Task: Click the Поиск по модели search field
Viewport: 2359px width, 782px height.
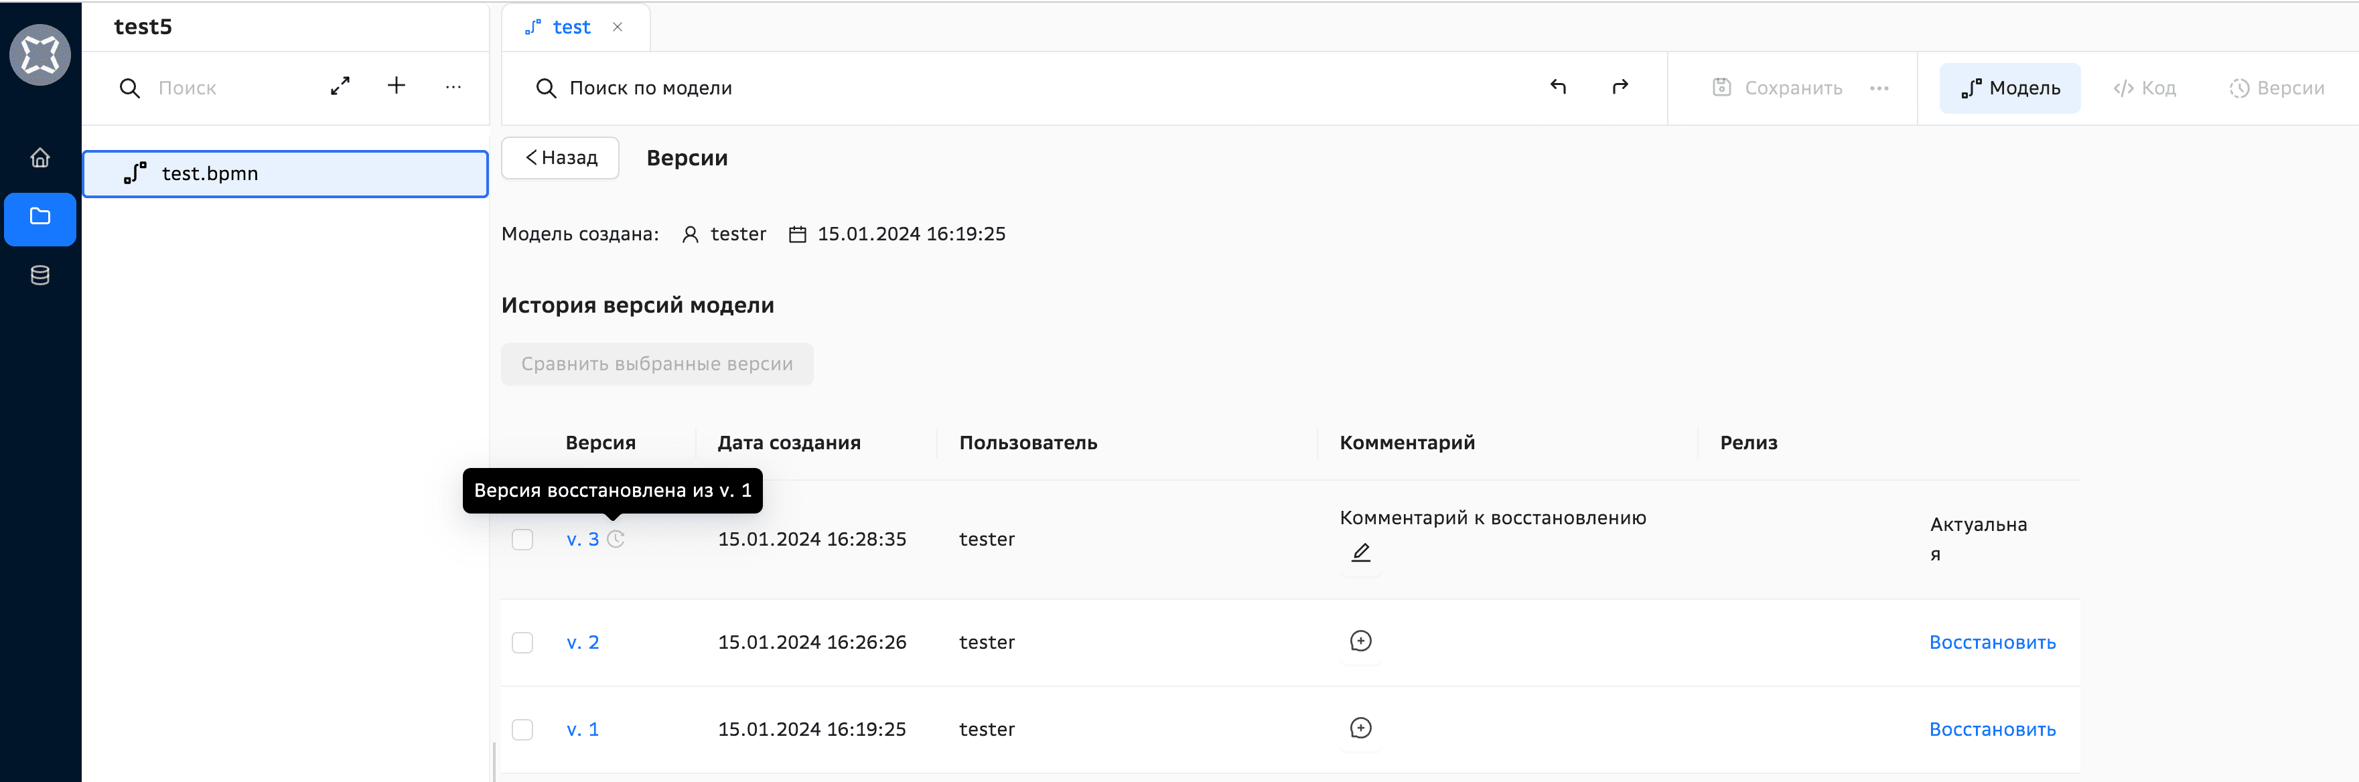Action: [x=650, y=88]
